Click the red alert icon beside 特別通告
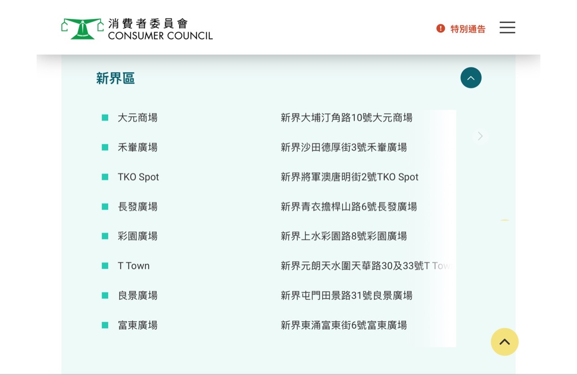The image size is (577, 375). 440,28
